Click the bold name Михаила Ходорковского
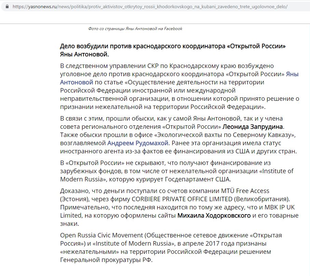The width and height of the screenshot is (310, 276). [x=214, y=216]
